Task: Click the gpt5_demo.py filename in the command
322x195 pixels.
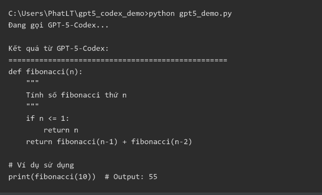Action: coord(205,13)
